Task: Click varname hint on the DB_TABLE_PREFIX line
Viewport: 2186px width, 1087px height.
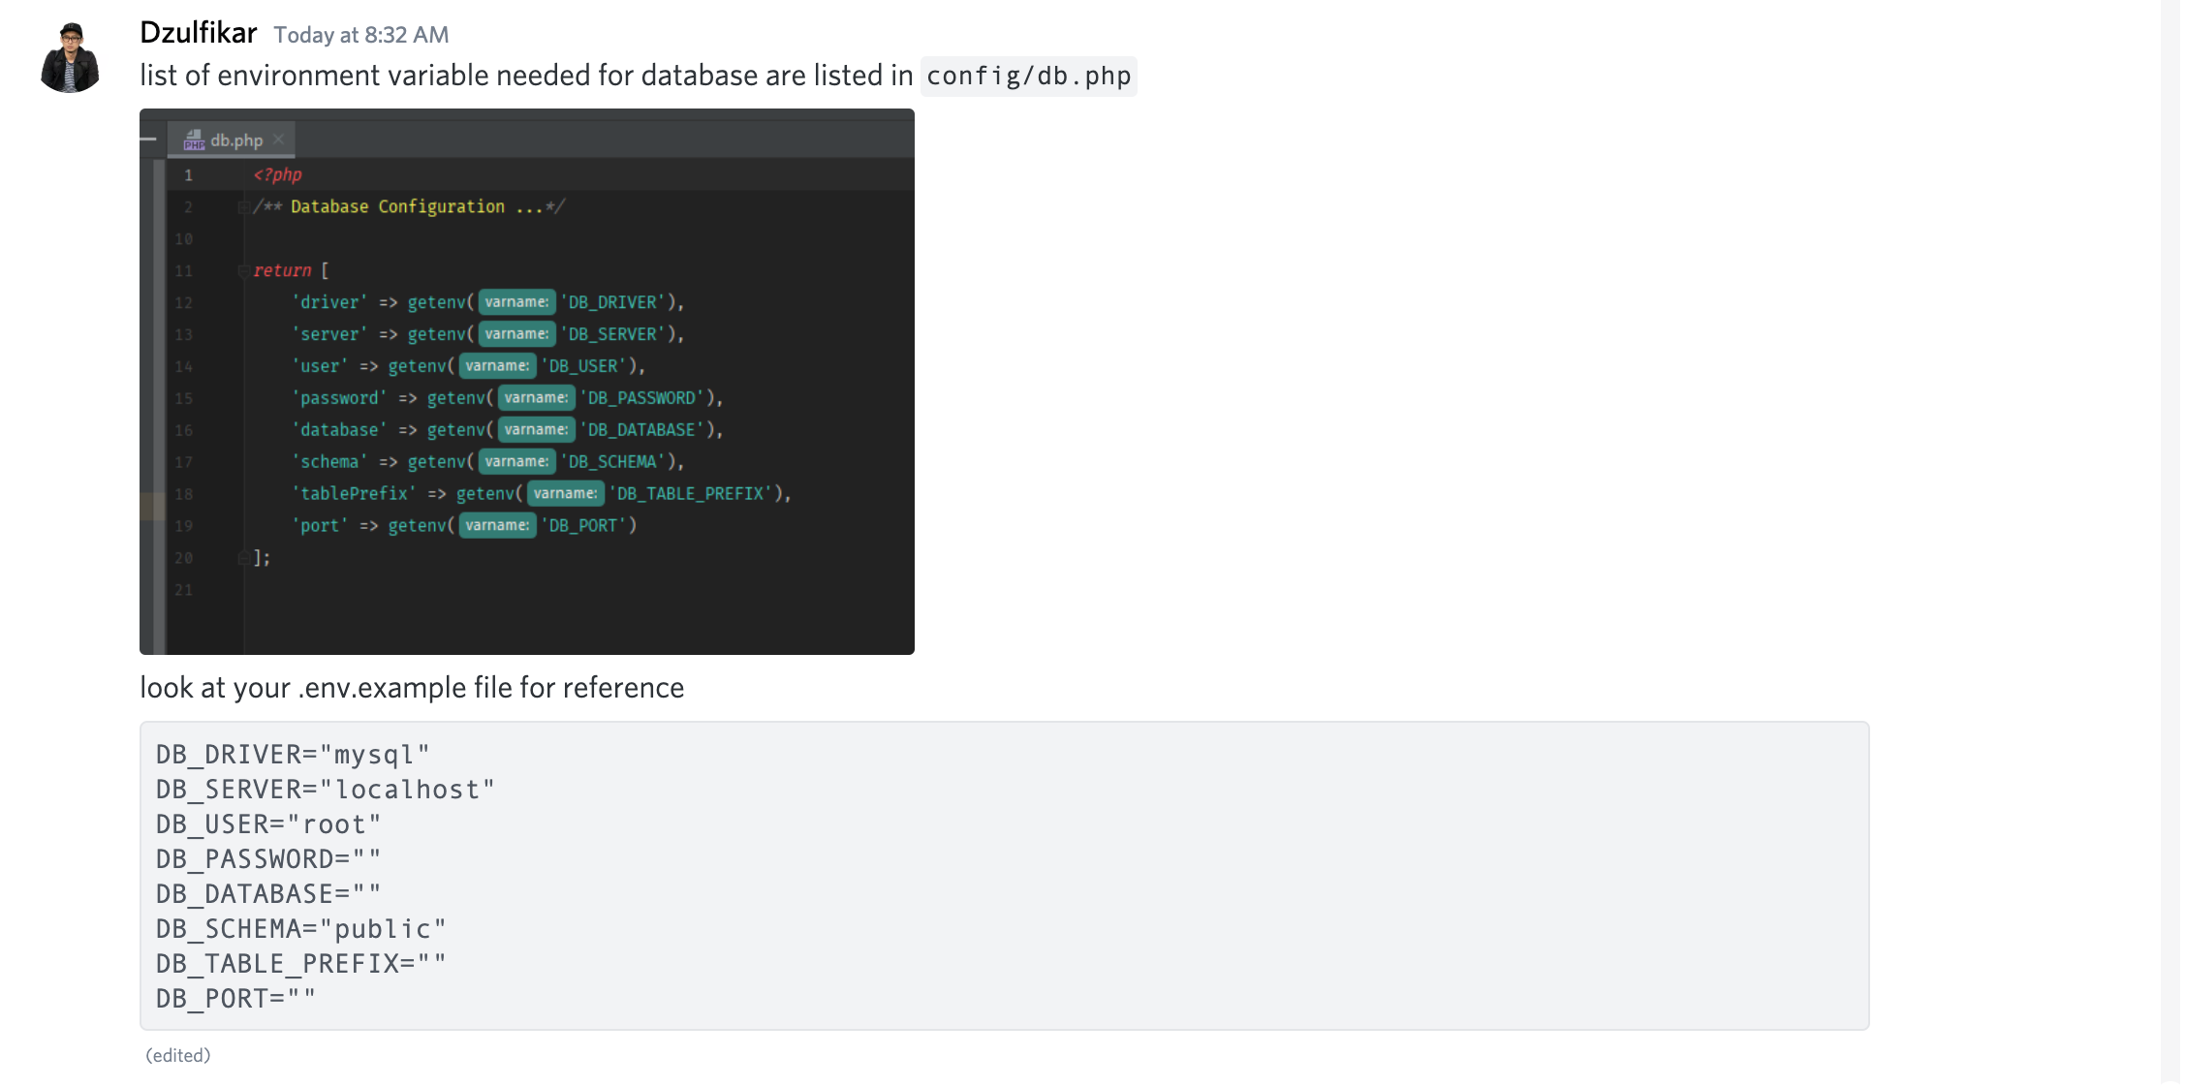Action: pos(565,493)
